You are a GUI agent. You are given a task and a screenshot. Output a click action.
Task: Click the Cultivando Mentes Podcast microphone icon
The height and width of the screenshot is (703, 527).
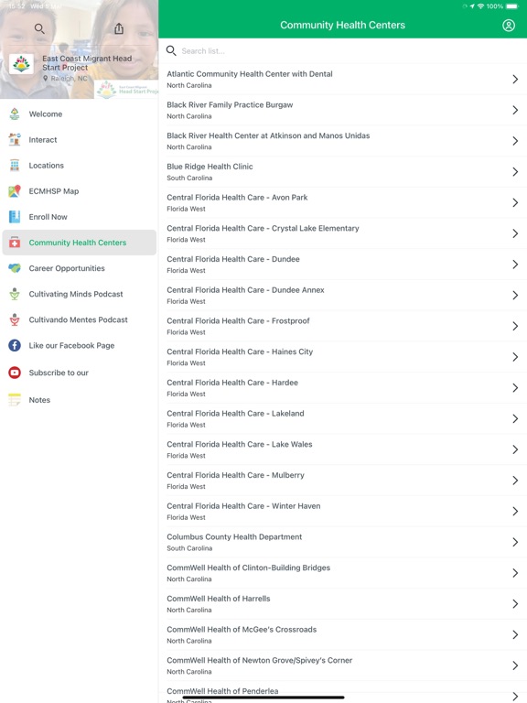[x=15, y=319]
